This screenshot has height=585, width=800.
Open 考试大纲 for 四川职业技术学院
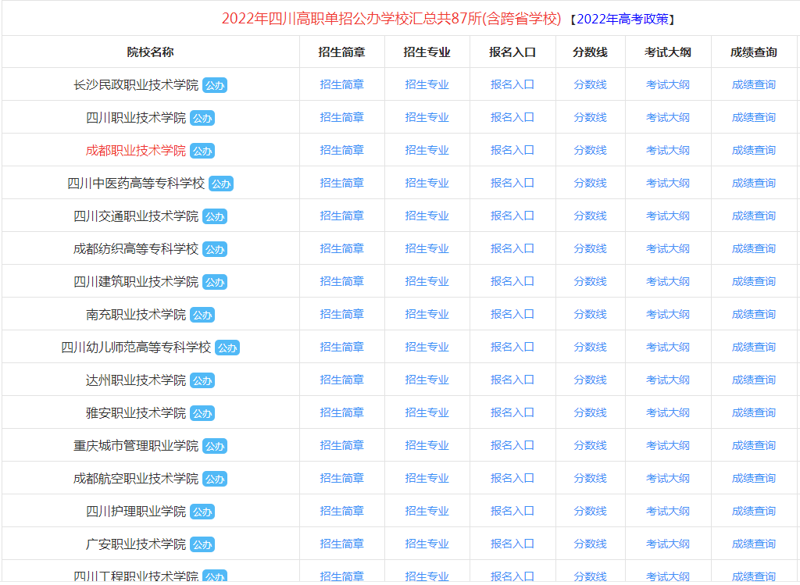click(668, 117)
